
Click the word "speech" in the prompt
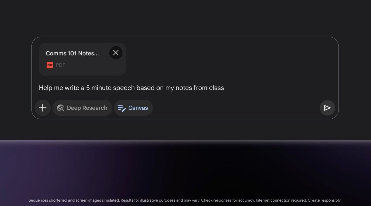pyautogui.click(x=124, y=88)
